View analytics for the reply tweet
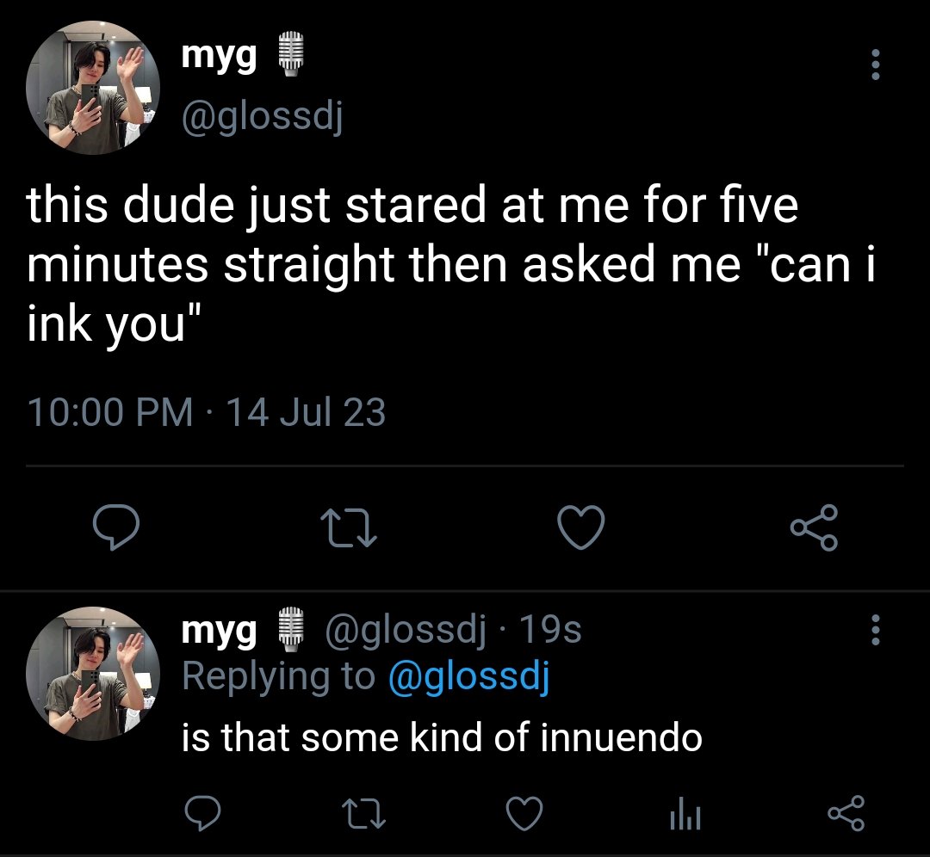 click(x=685, y=813)
